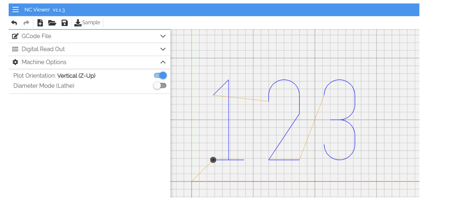
Task: Switch Plot Orientation away from Z-Up
Action: pyautogui.click(x=160, y=75)
